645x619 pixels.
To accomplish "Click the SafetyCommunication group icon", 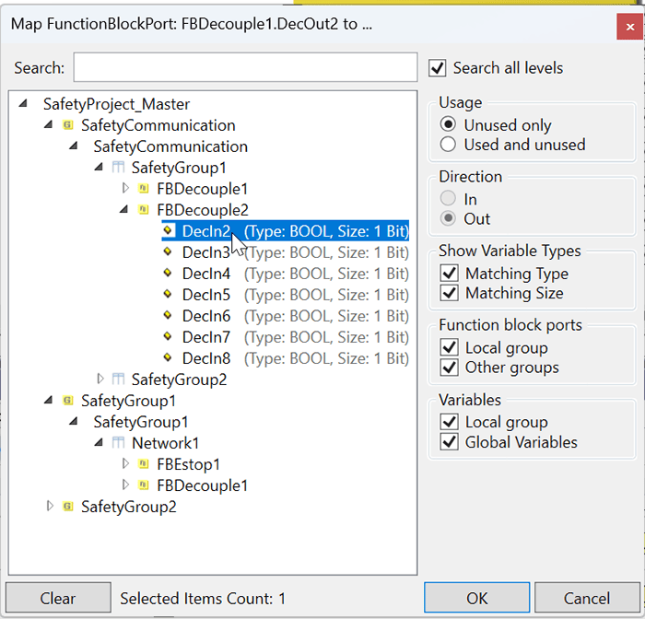I will click(68, 125).
